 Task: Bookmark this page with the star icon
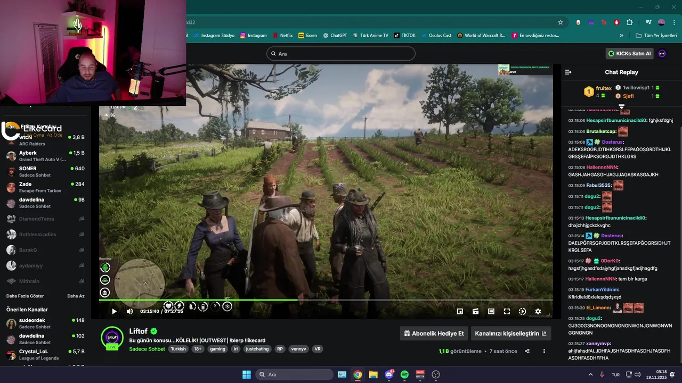561,22
